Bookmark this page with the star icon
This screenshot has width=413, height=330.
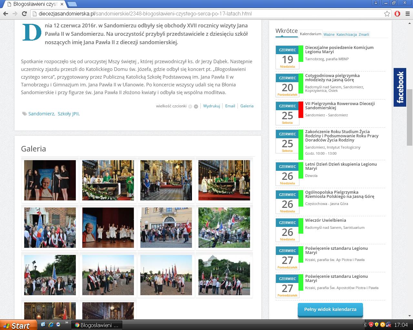point(387,14)
